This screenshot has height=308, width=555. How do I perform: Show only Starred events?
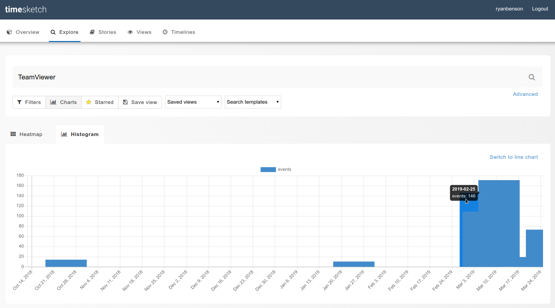[x=100, y=102]
